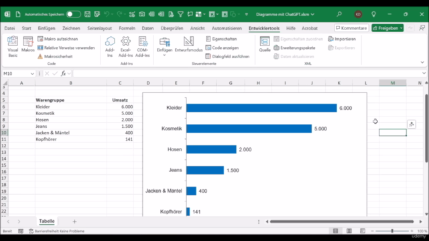Open the Datei menu
The width and height of the screenshot is (429, 241).
[9, 28]
